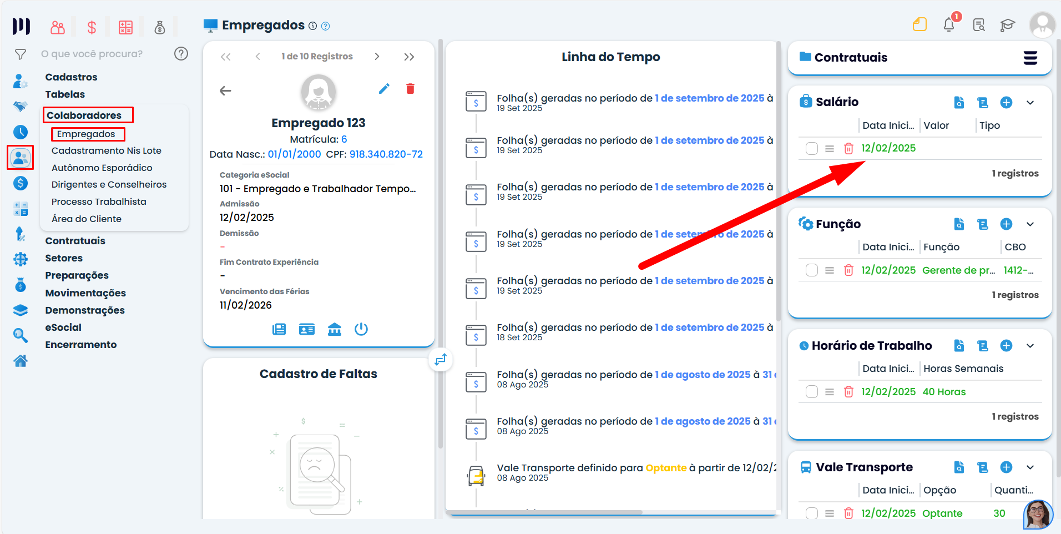1061x534 pixels.
Task: Open the user profile avatar in header
Action: click(1042, 25)
